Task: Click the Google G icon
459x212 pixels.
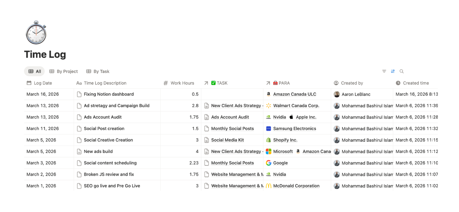Action: [x=268, y=163]
